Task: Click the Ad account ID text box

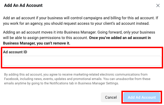Action: tap(82, 61)
